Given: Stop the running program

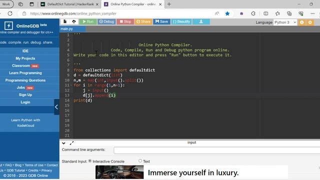Looking at the screenshot, I should 125,21.
